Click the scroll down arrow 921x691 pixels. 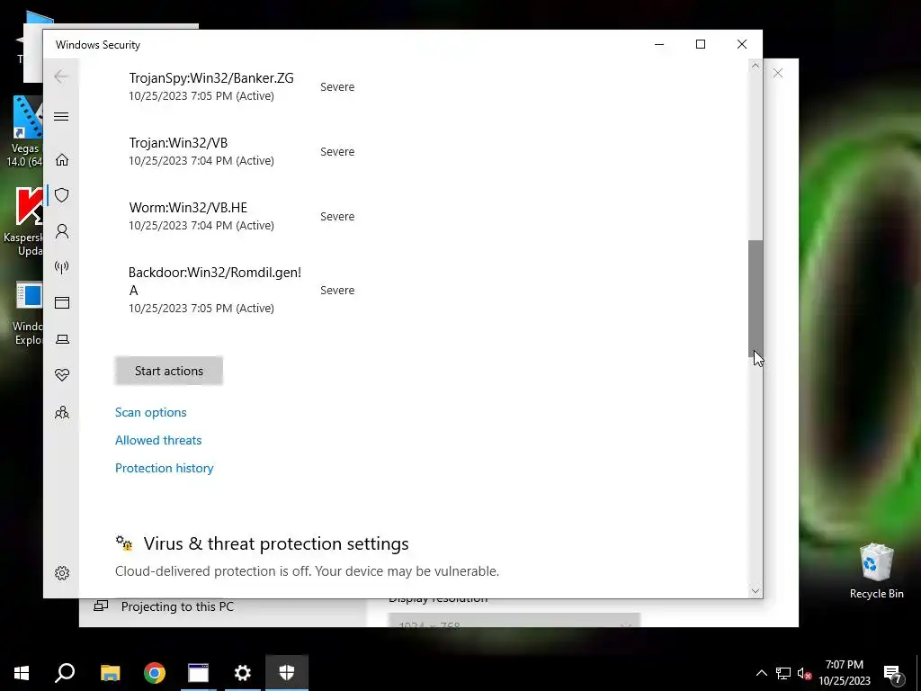(756, 590)
